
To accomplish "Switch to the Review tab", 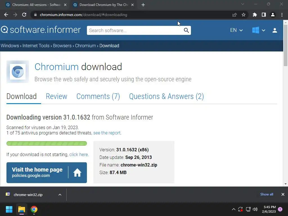I will pyautogui.click(x=56, y=96).
